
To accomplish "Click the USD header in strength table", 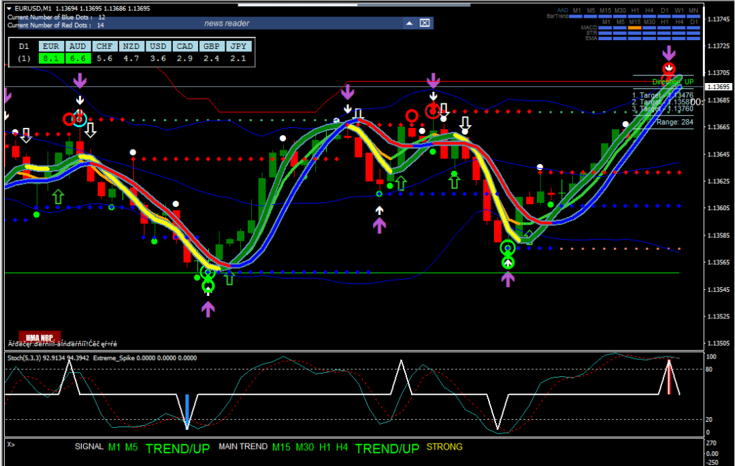I will coord(158,46).
